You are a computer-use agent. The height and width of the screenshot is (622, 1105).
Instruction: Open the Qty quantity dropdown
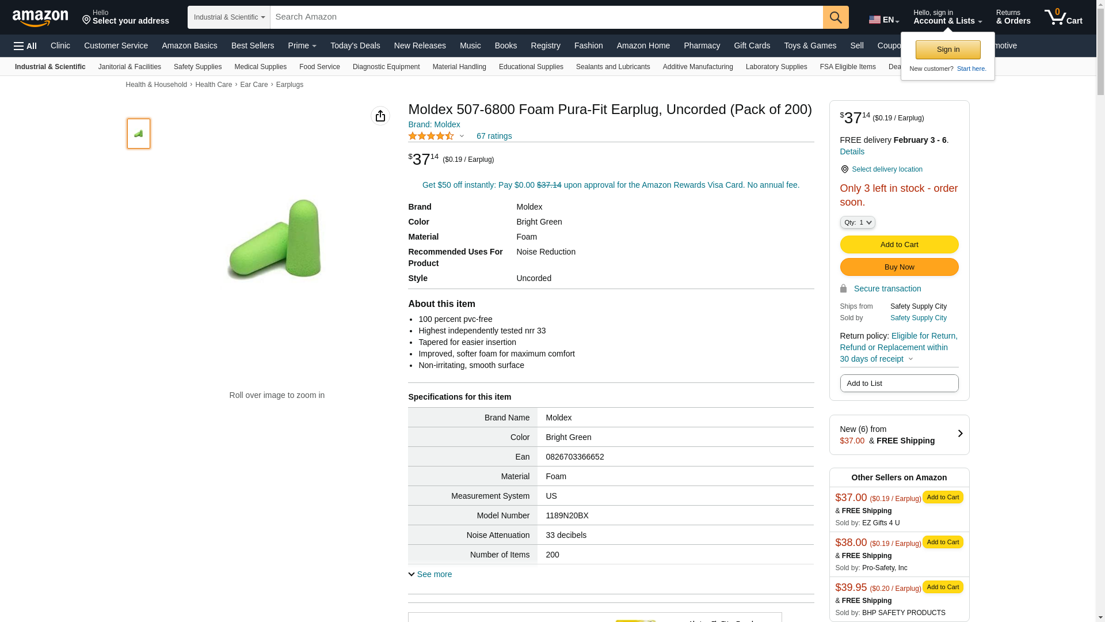(858, 222)
